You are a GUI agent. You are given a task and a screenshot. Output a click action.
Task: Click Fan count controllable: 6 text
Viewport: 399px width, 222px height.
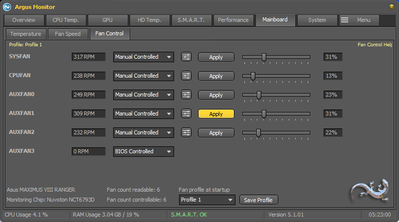click(136, 200)
